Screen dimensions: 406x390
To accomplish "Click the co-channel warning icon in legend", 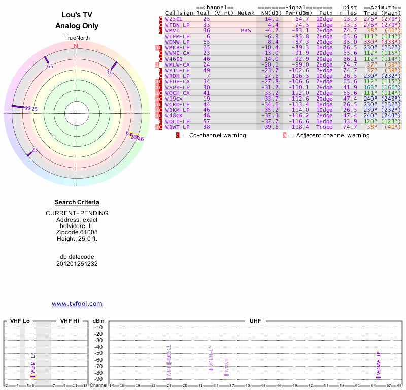I will tap(178, 136).
